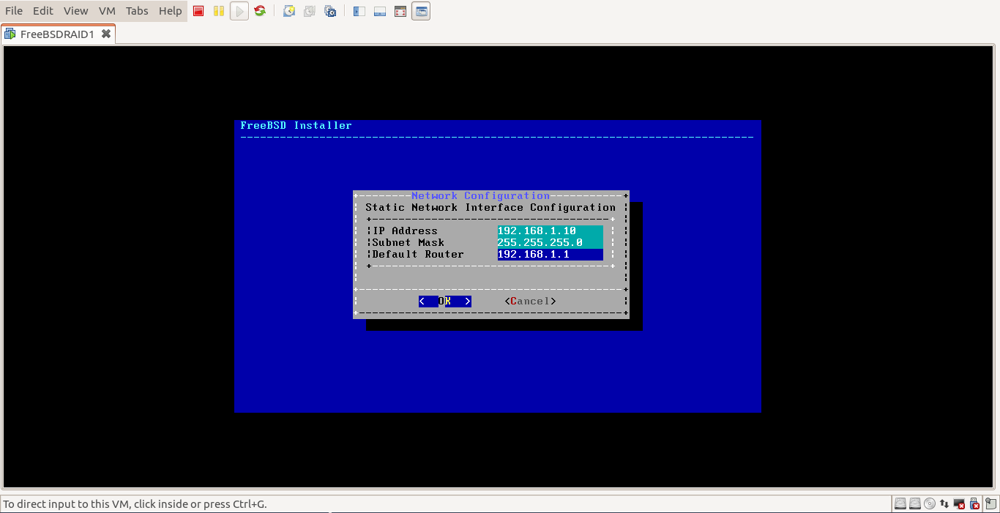1000x513 pixels.
Task: Click the first hard disk status icon
Action: (900, 503)
